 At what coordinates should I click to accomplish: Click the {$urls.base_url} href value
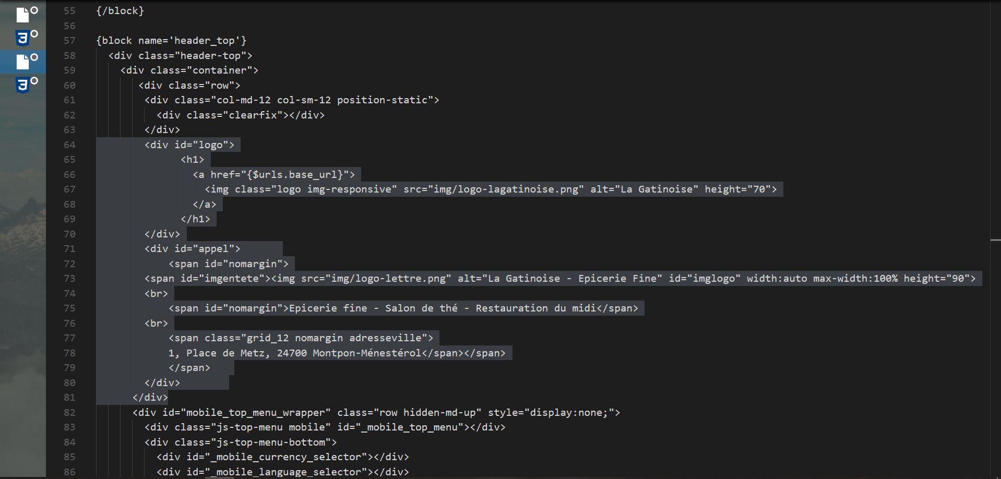[295, 175]
